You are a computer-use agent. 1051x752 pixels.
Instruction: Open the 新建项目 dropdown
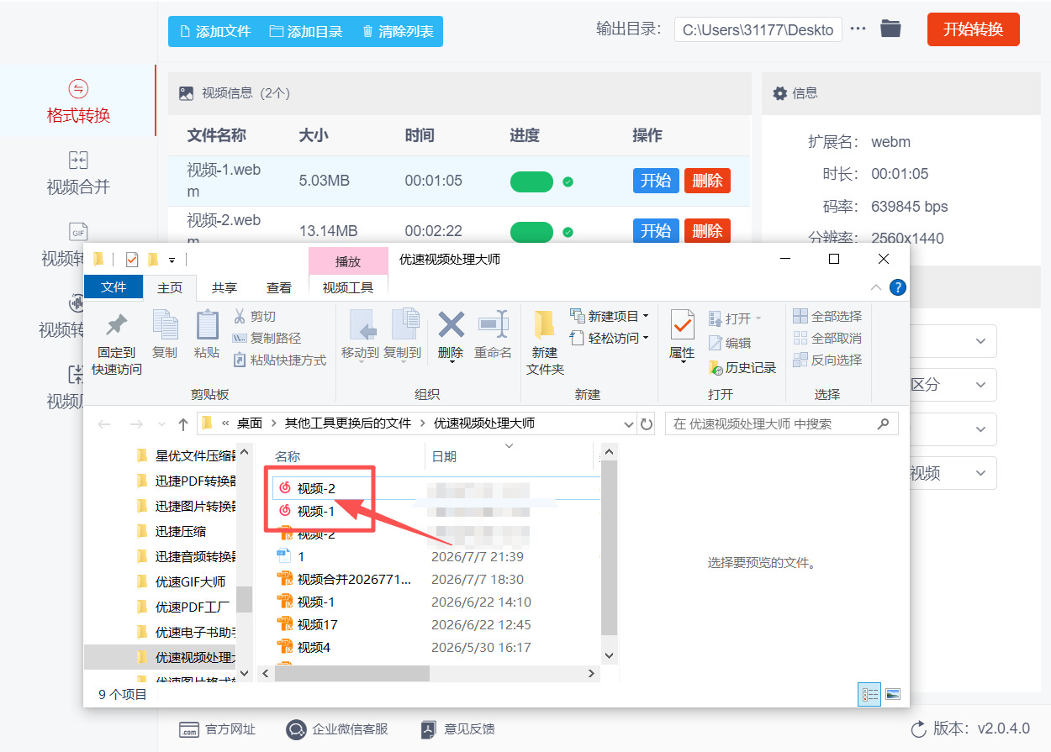click(610, 316)
